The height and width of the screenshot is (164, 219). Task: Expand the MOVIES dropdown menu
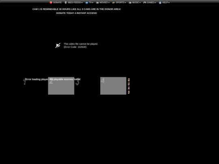tap(105, 2)
